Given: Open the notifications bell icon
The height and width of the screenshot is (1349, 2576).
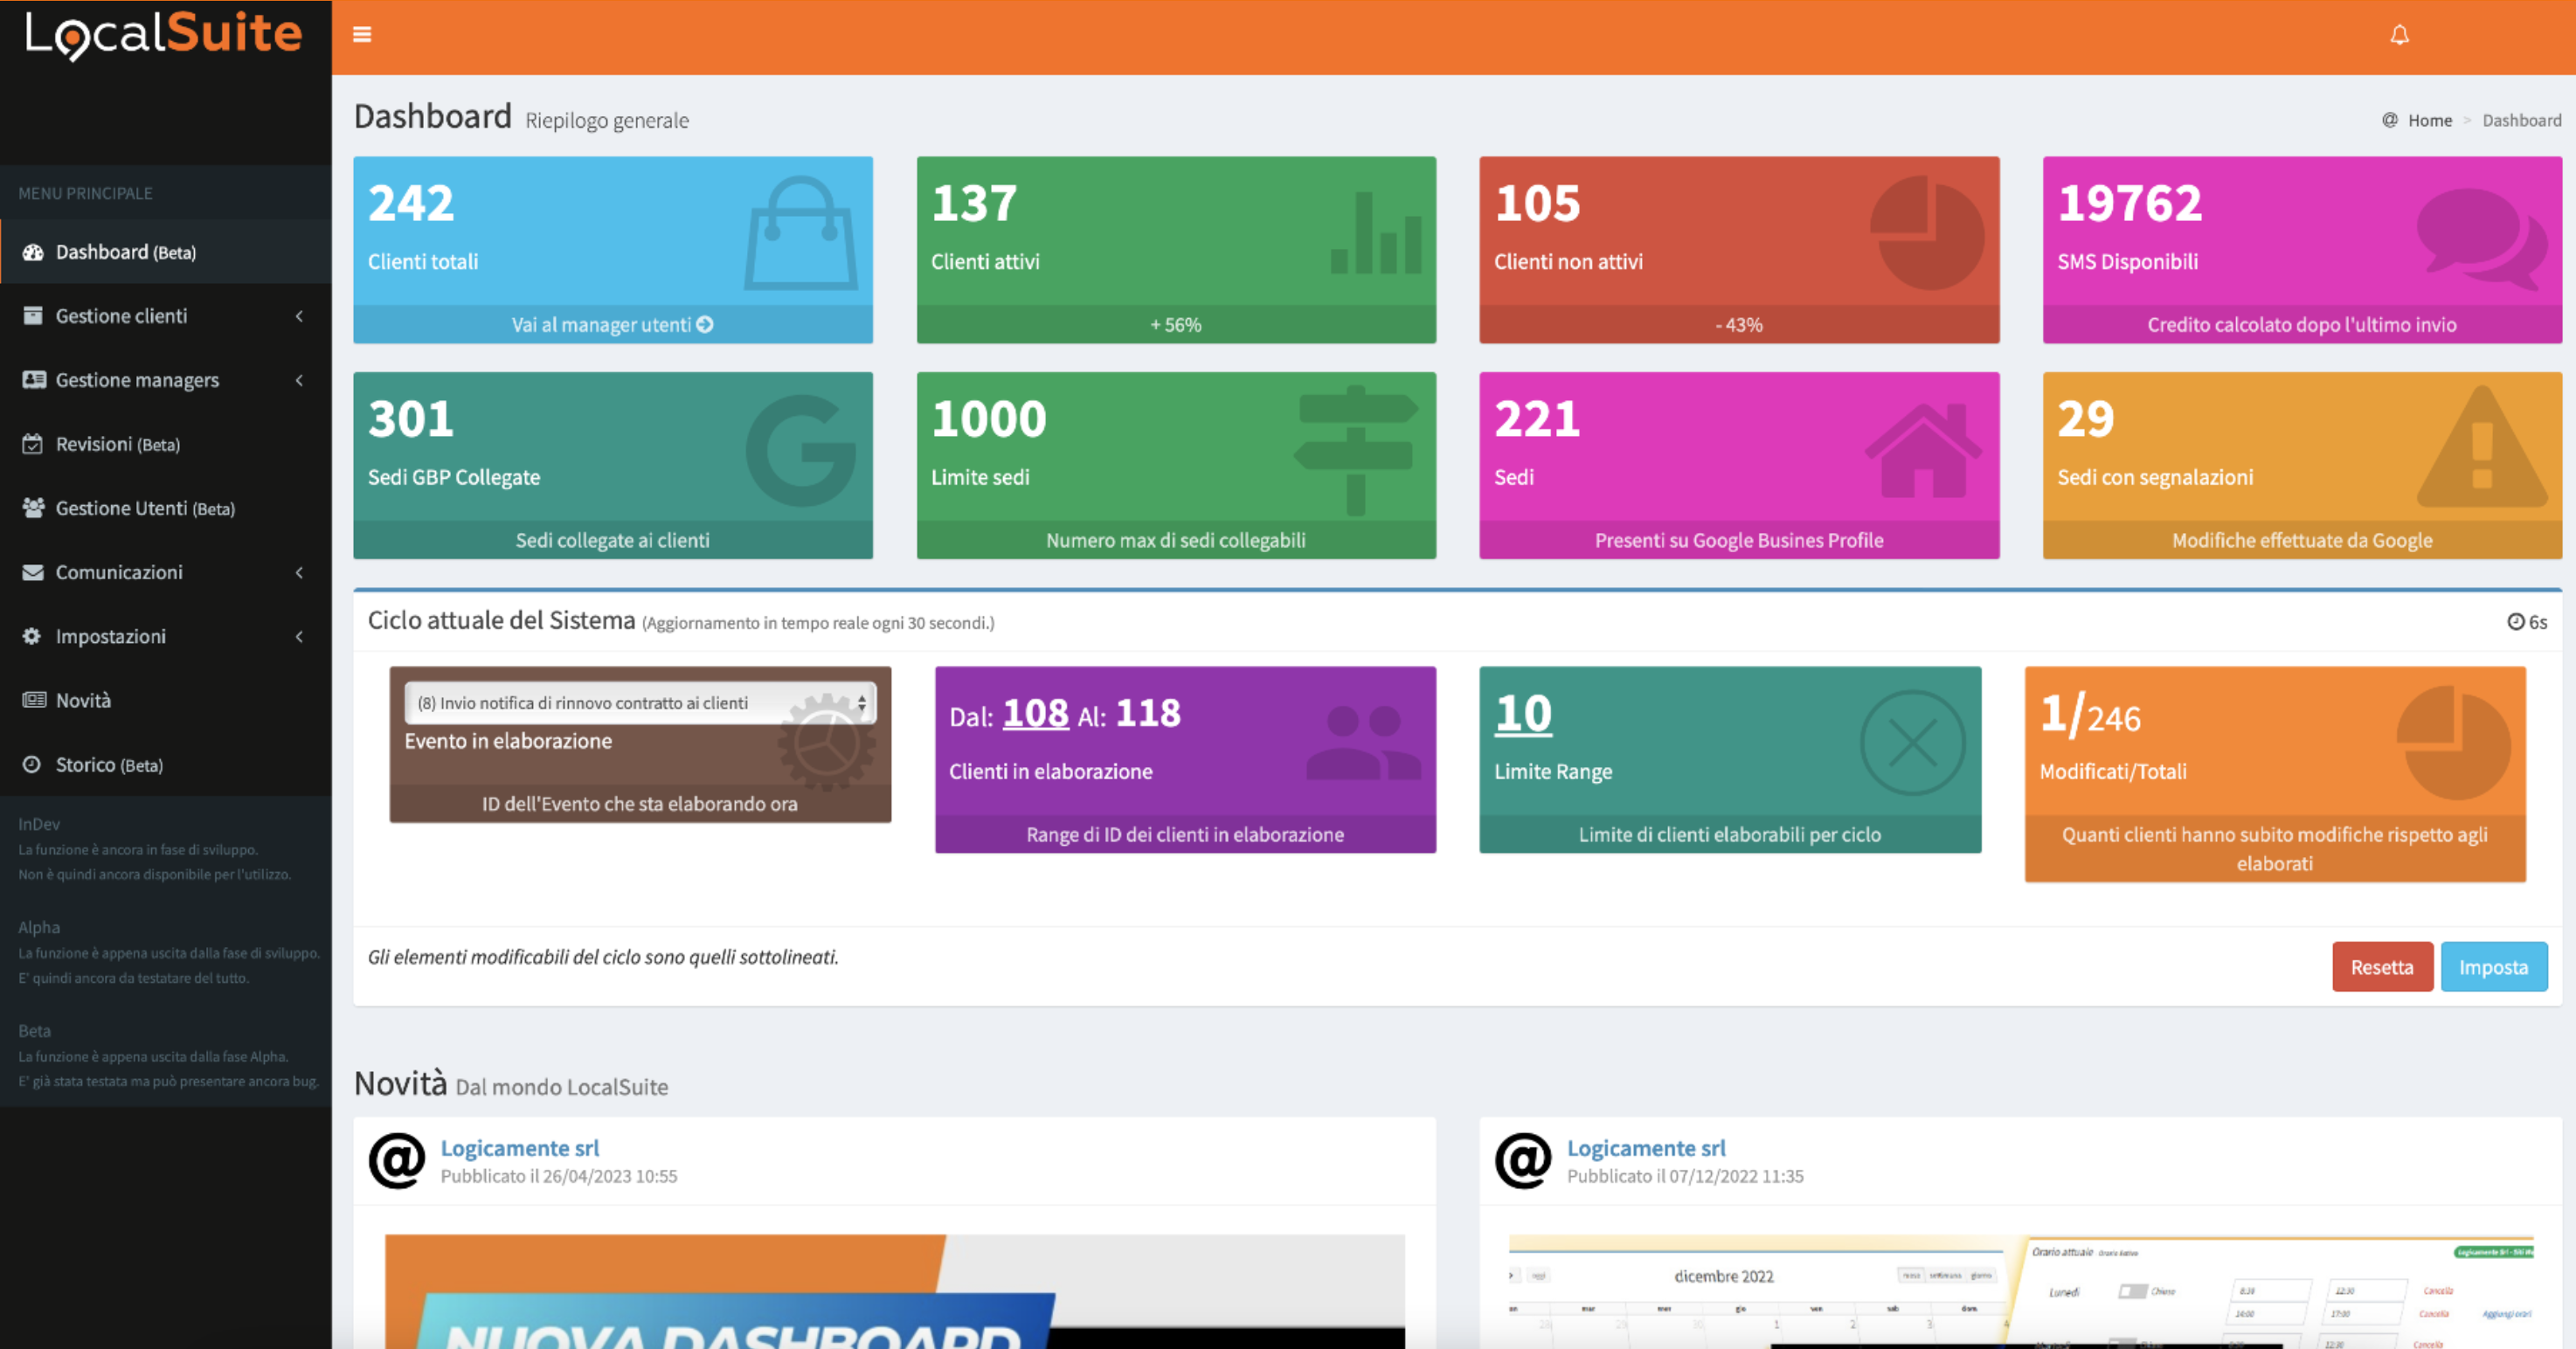Looking at the screenshot, I should pos(2399,35).
